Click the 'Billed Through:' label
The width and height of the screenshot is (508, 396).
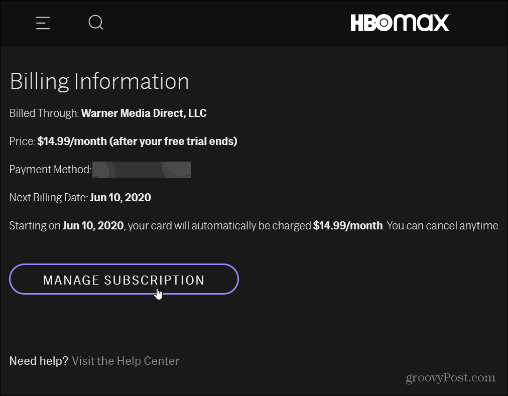[44, 113]
